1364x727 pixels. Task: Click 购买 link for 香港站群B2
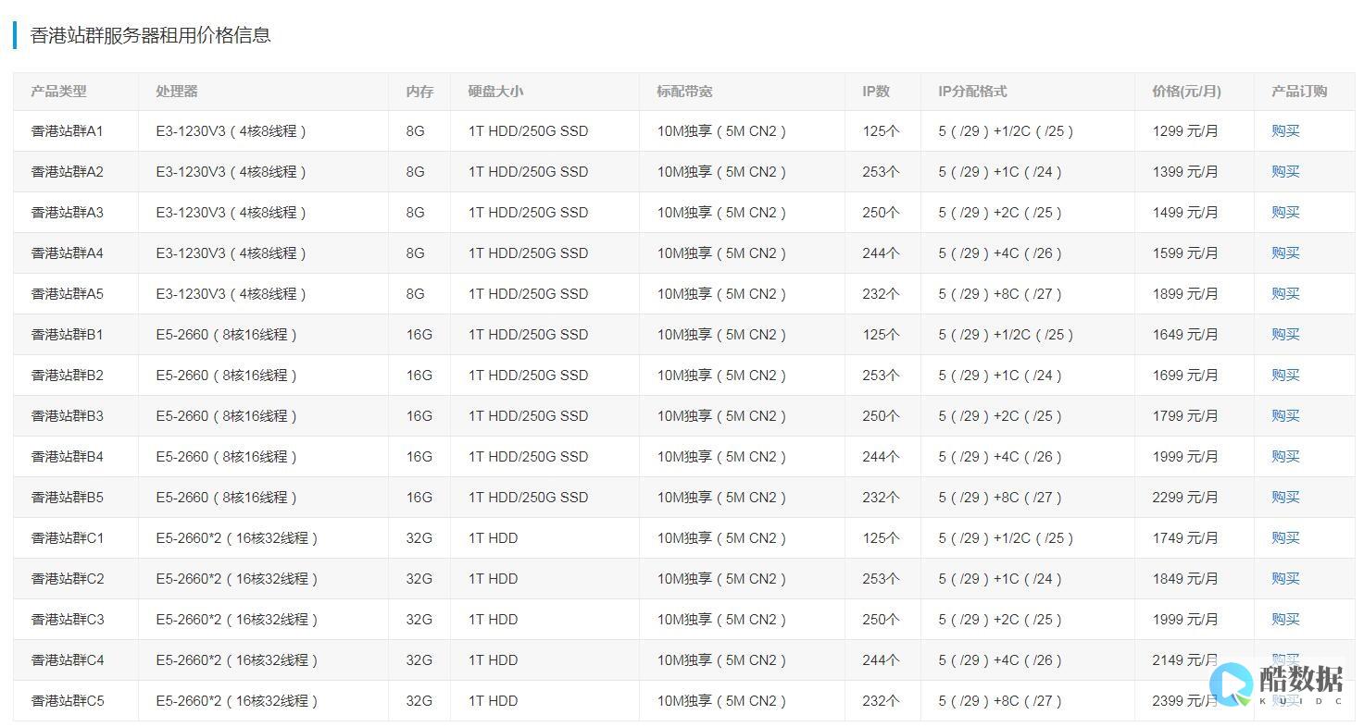[1285, 376]
